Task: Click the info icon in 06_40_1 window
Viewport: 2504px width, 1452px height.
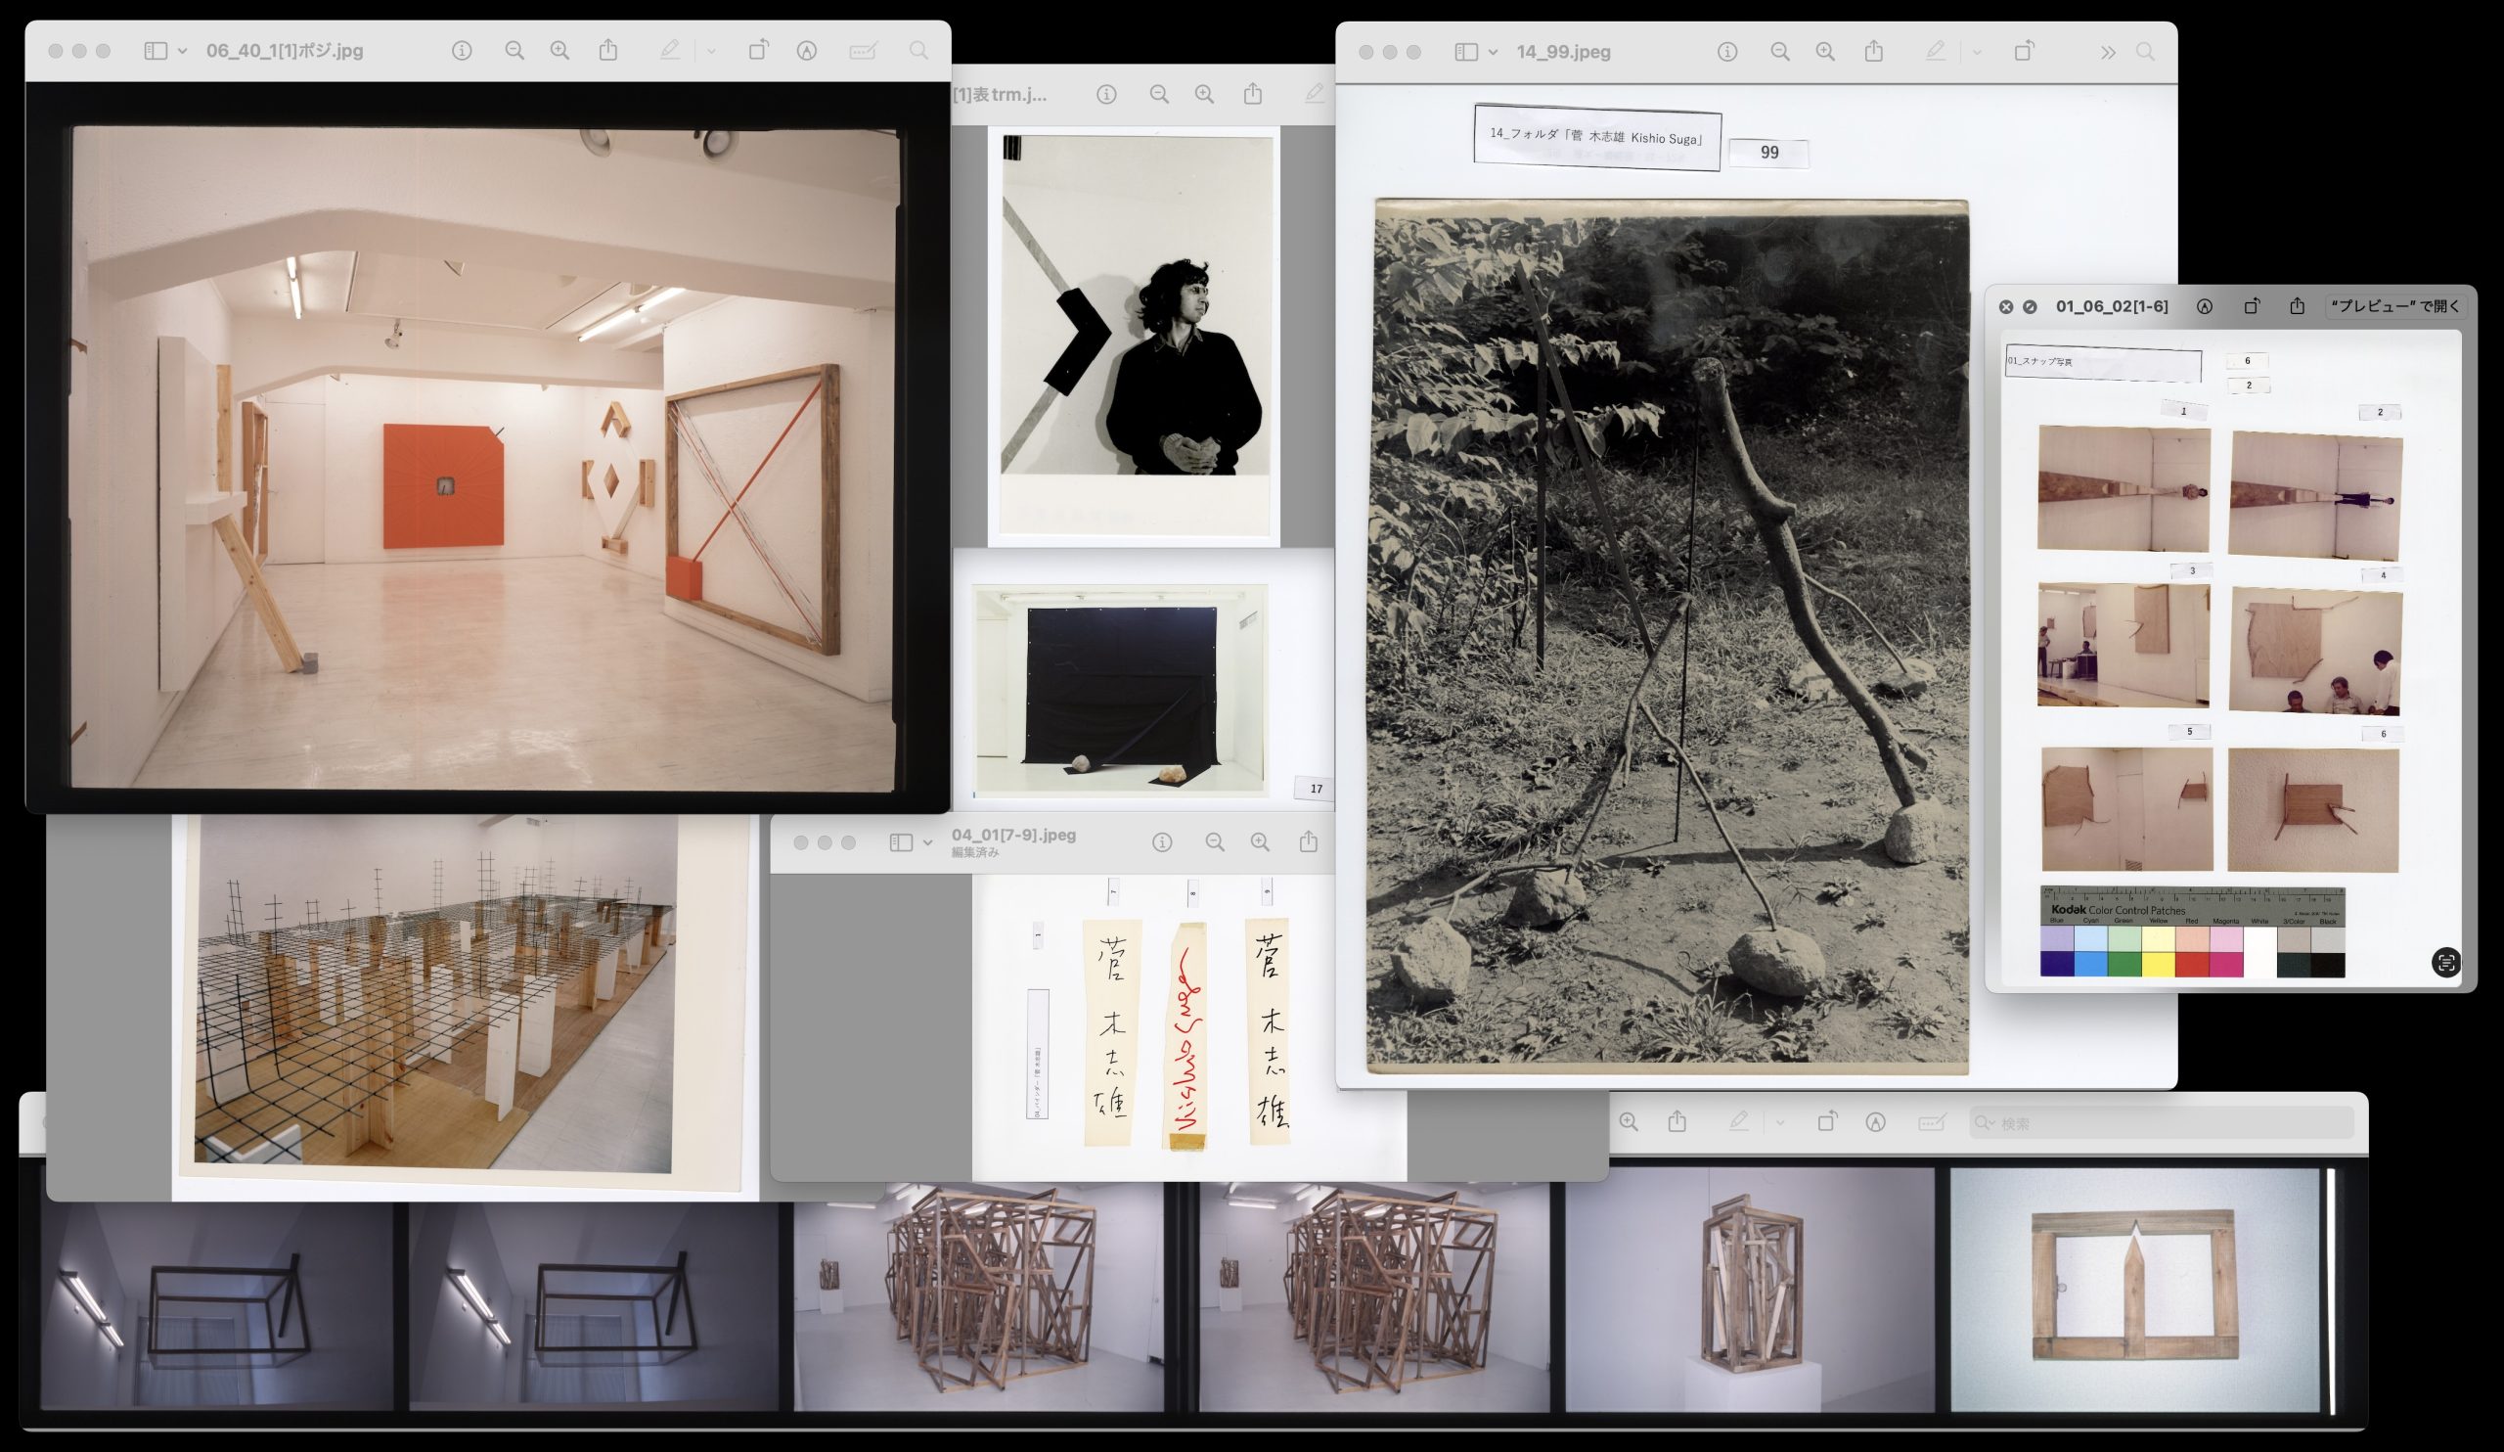Action: [461, 51]
